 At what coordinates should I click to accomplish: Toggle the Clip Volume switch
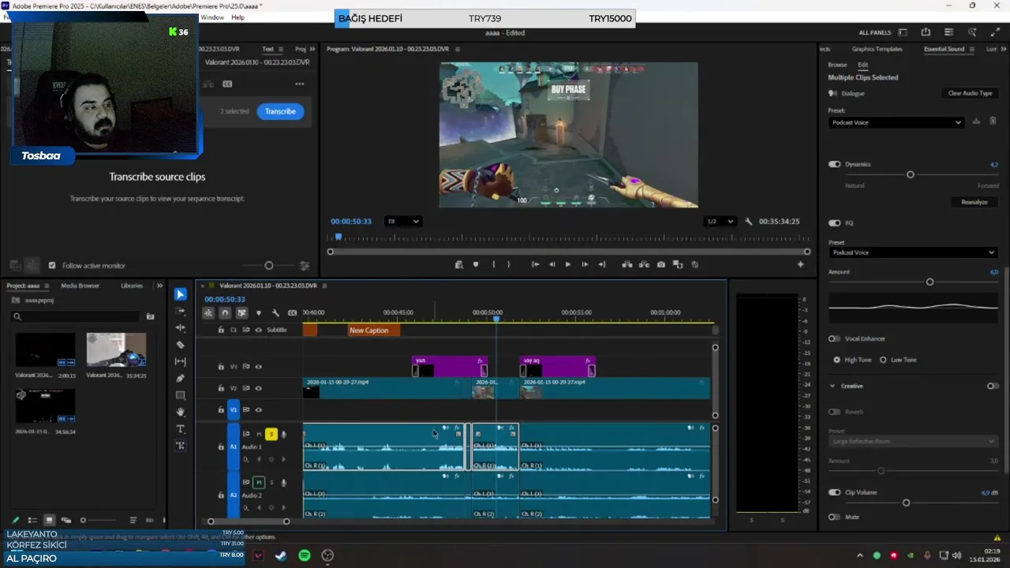click(834, 492)
